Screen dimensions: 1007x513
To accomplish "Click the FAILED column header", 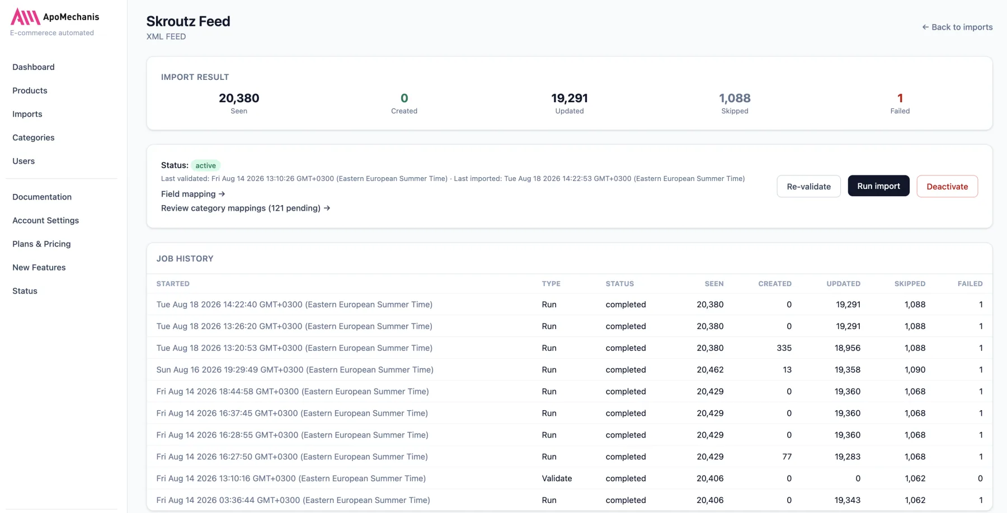I will pyautogui.click(x=970, y=284).
